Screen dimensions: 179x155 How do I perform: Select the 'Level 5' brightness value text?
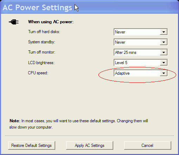point(121,63)
